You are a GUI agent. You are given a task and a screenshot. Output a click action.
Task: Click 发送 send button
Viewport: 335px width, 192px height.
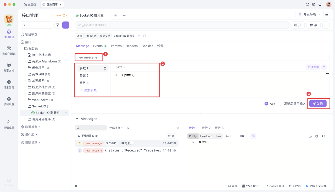(x=318, y=104)
